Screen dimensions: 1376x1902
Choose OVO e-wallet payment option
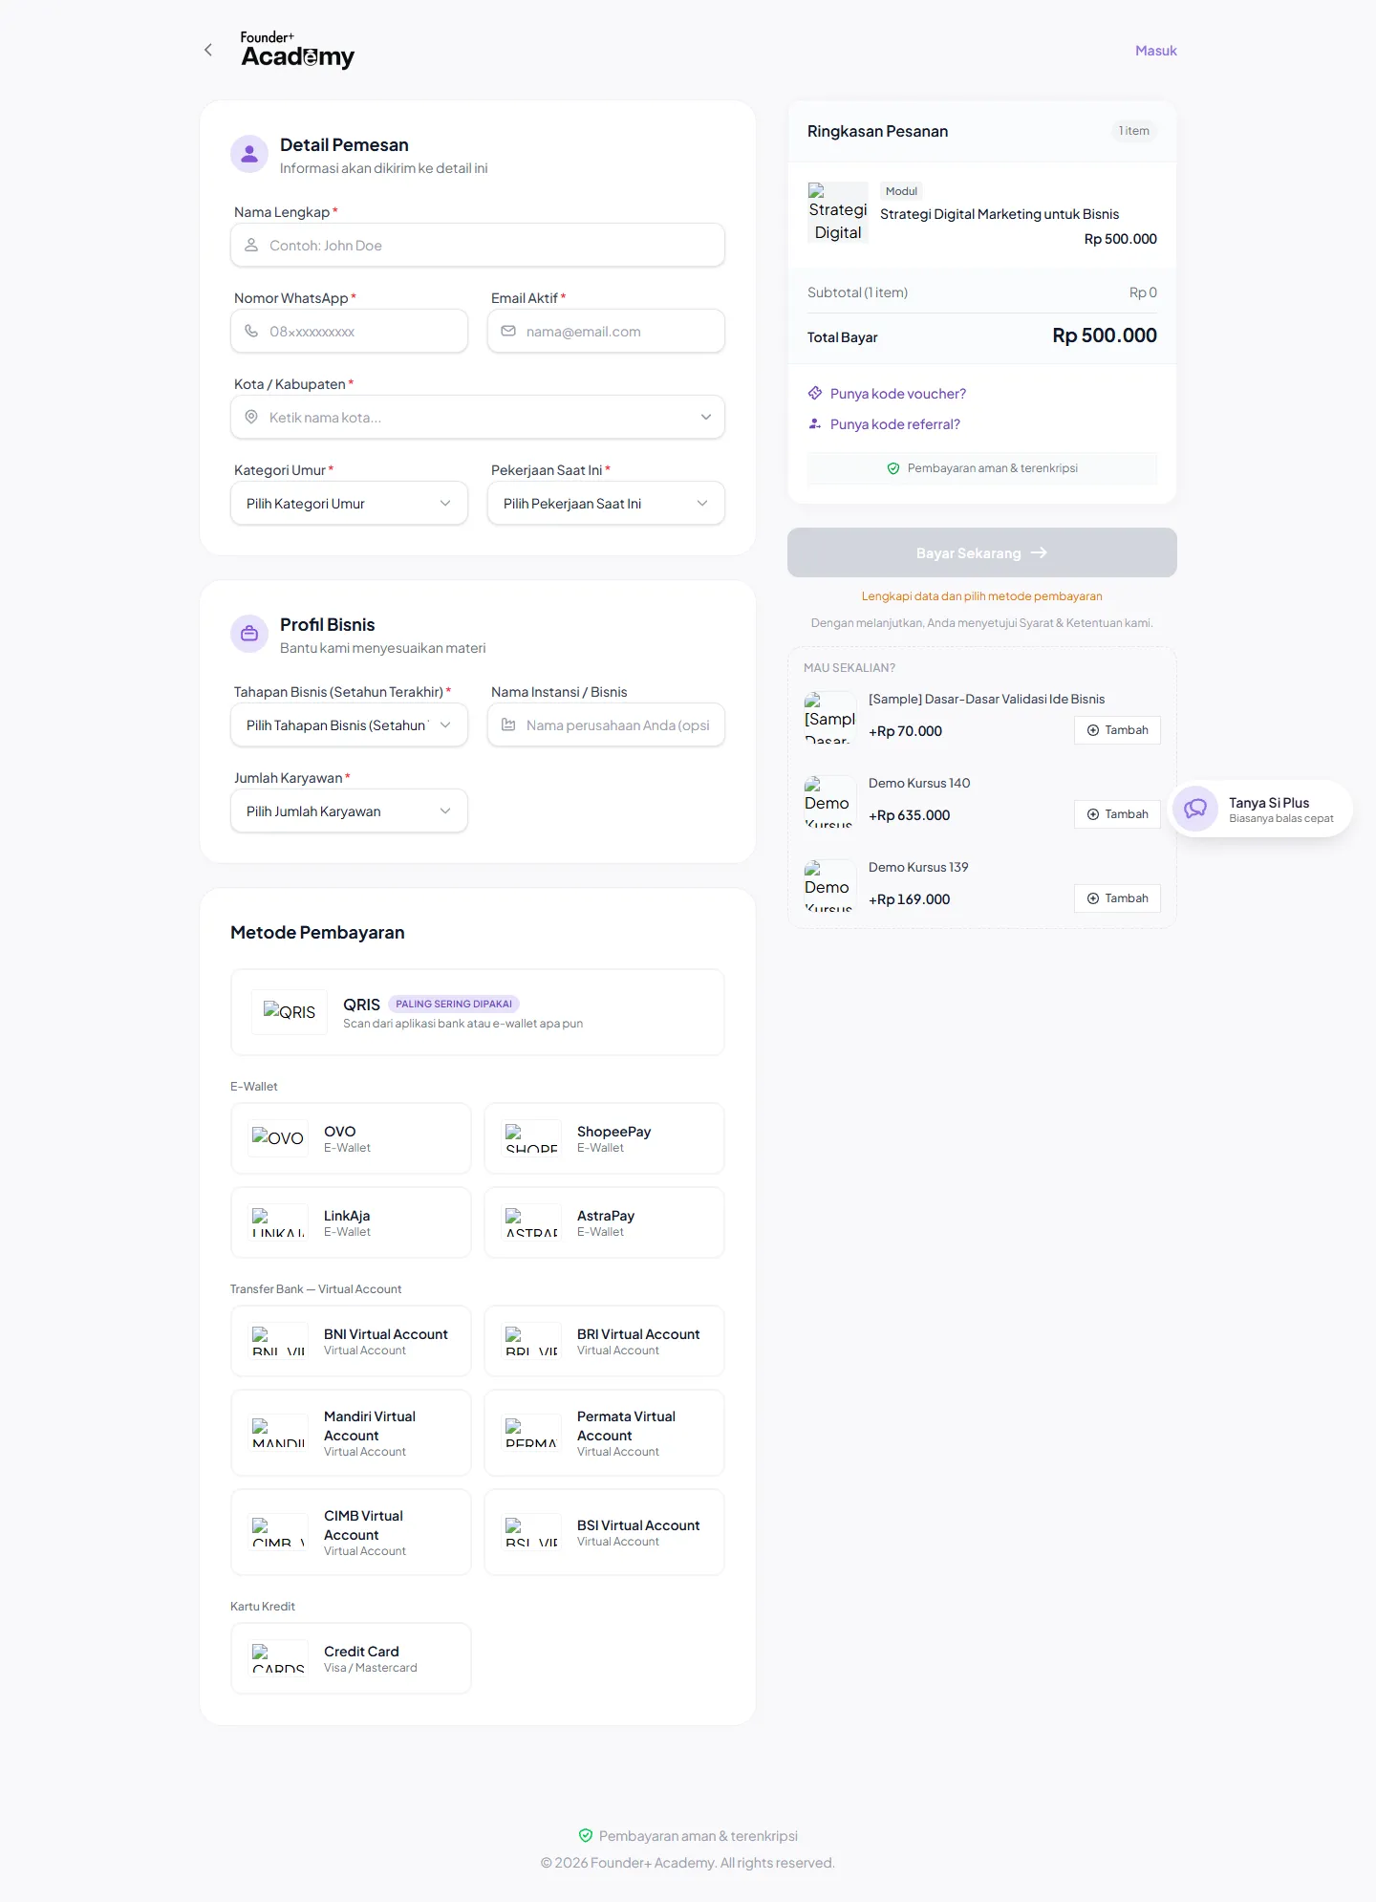click(x=351, y=1138)
